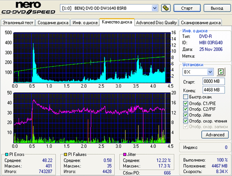Switch to the Advanced Disc Quality tab
The image size is (232, 176).
click(x=157, y=22)
